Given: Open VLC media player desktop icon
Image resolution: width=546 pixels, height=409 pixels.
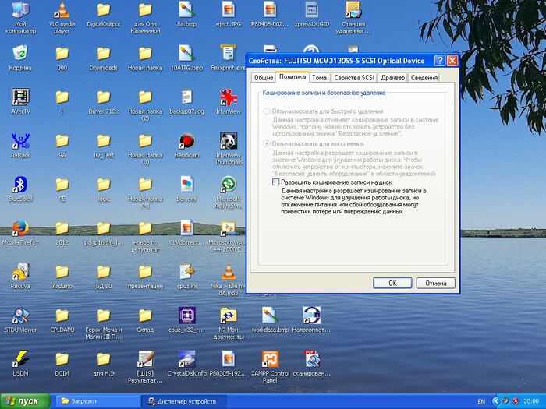Looking at the screenshot, I should click(x=62, y=11).
